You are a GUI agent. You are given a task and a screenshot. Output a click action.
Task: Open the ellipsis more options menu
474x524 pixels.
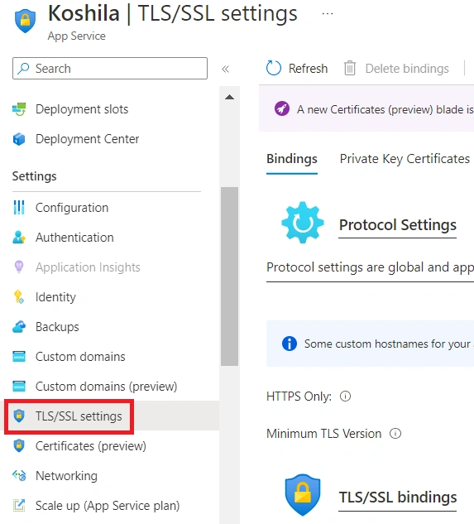coord(328,14)
